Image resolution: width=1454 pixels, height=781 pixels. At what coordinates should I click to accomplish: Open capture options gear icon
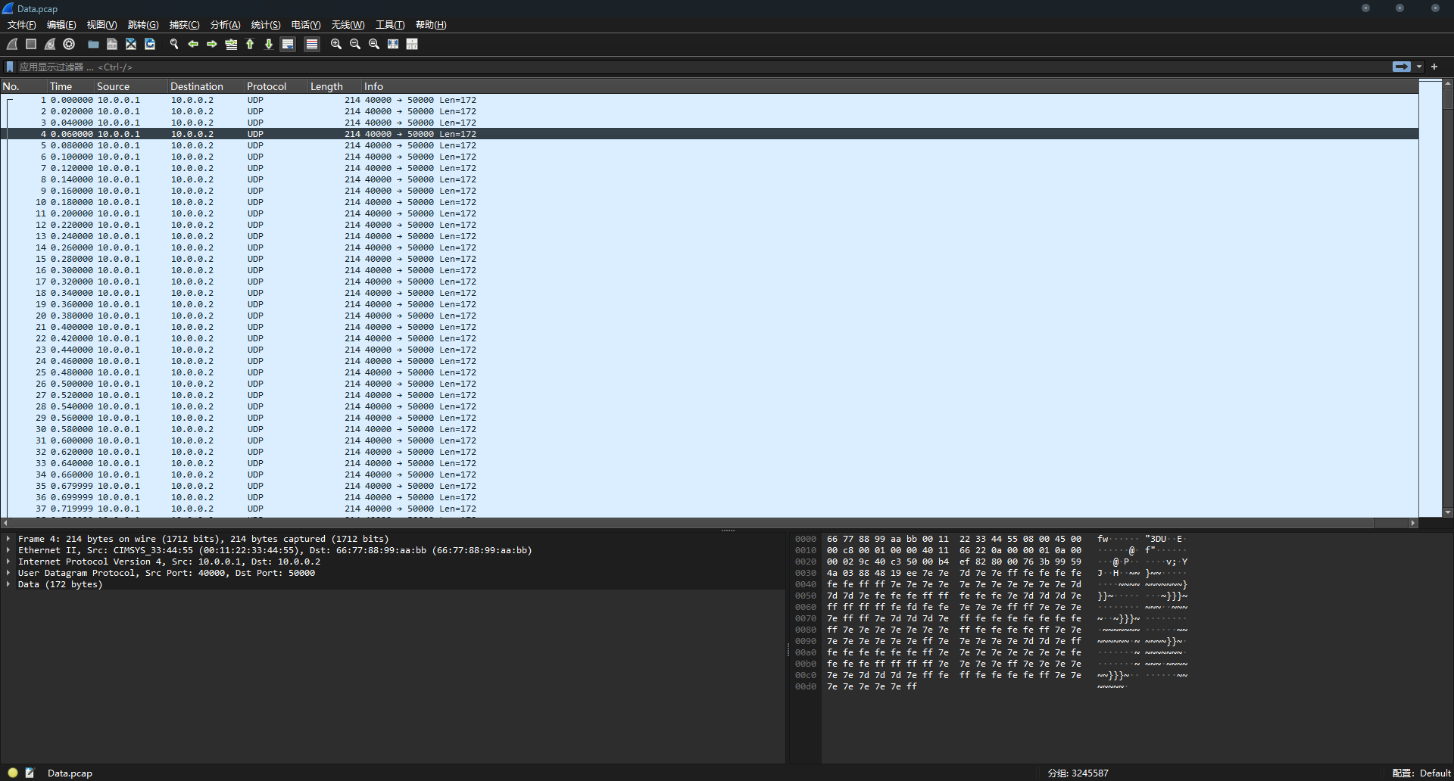click(69, 45)
